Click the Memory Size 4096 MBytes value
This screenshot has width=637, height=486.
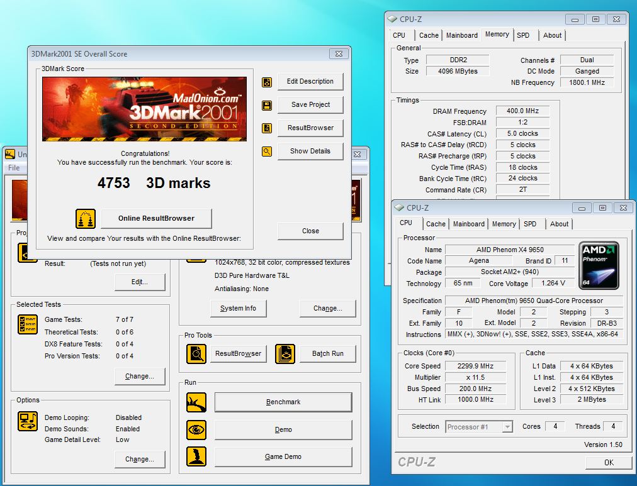point(458,71)
